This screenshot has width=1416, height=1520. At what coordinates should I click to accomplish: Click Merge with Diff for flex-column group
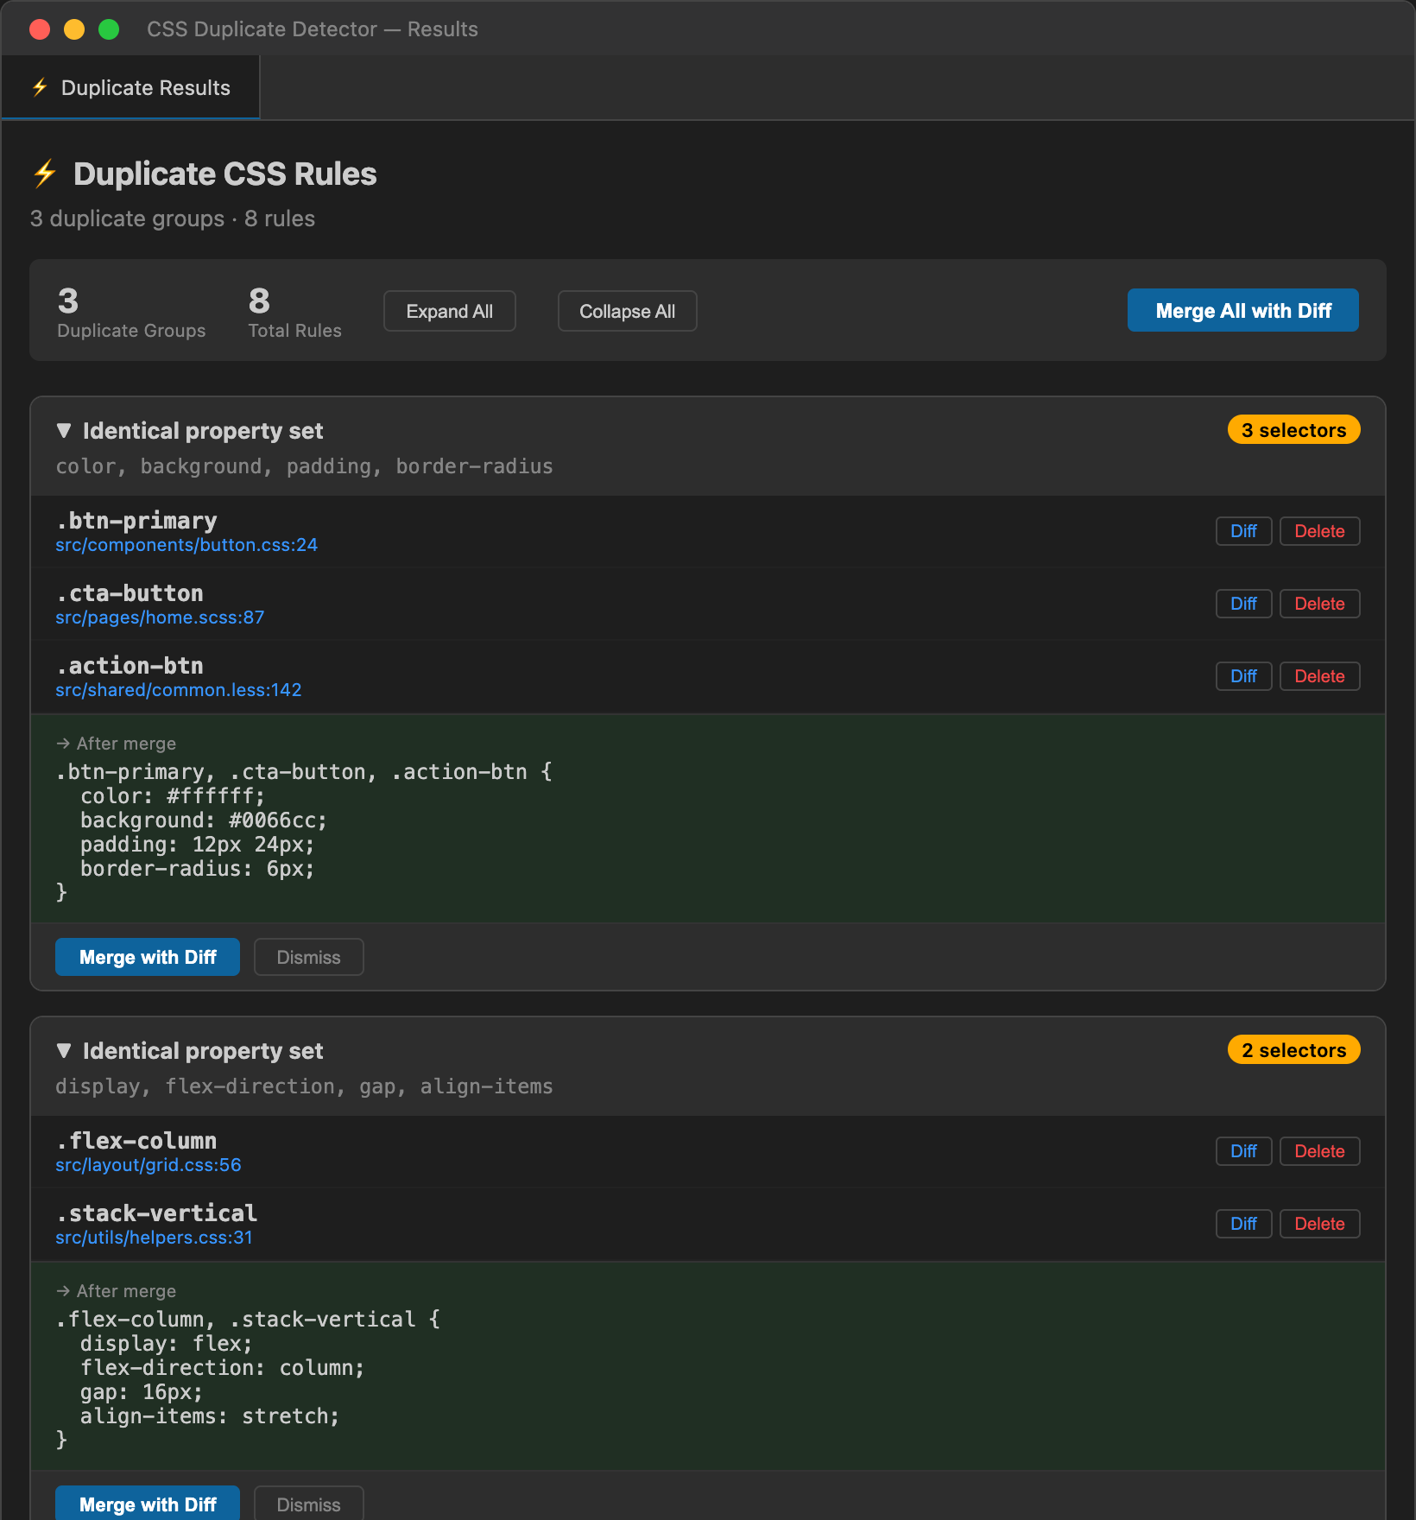click(x=148, y=1504)
